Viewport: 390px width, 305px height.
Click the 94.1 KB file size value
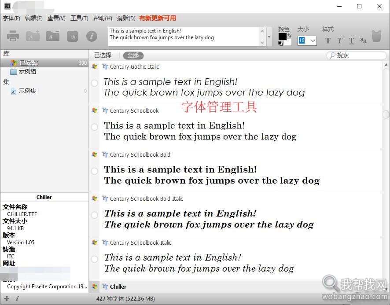point(15,228)
